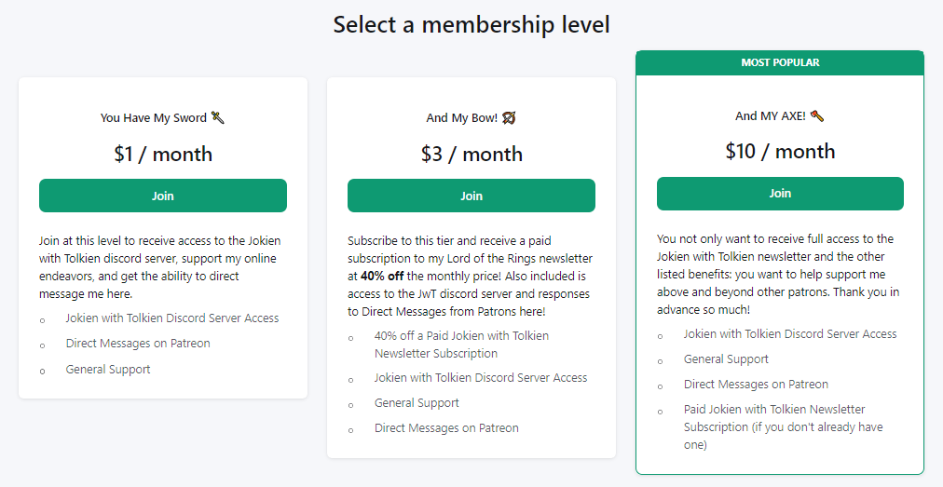This screenshot has width=943, height=487.
Task: Click the Select a membership level heading
Action: click(x=471, y=25)
